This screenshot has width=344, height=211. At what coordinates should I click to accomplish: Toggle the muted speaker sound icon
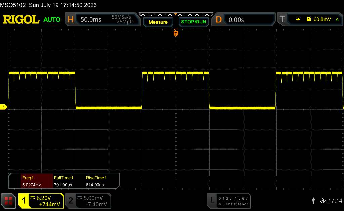click(323, 201)
